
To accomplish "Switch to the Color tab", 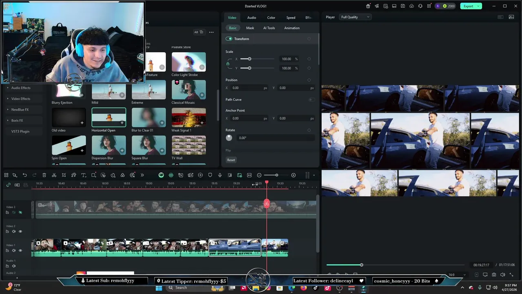I will 271,18.
